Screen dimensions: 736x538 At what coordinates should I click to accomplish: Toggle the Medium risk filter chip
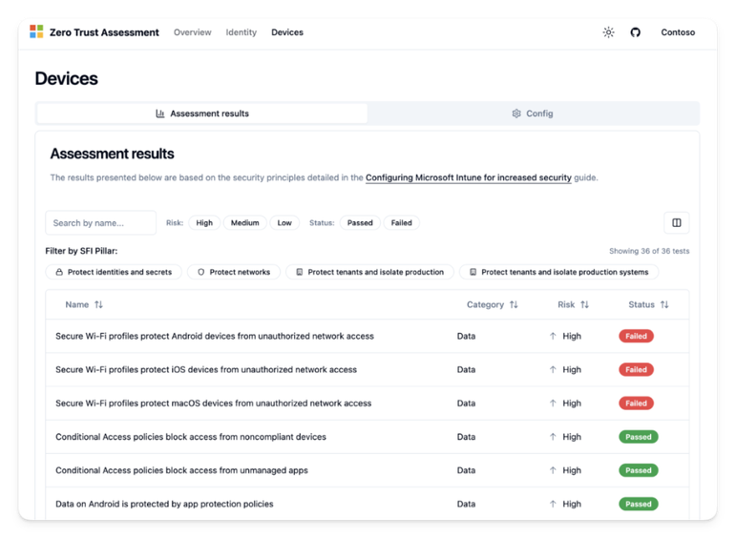(x=245, y=223)
